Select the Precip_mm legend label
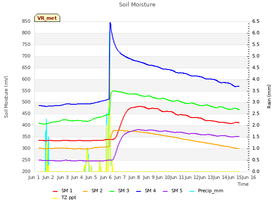 [x=211, y=191]
